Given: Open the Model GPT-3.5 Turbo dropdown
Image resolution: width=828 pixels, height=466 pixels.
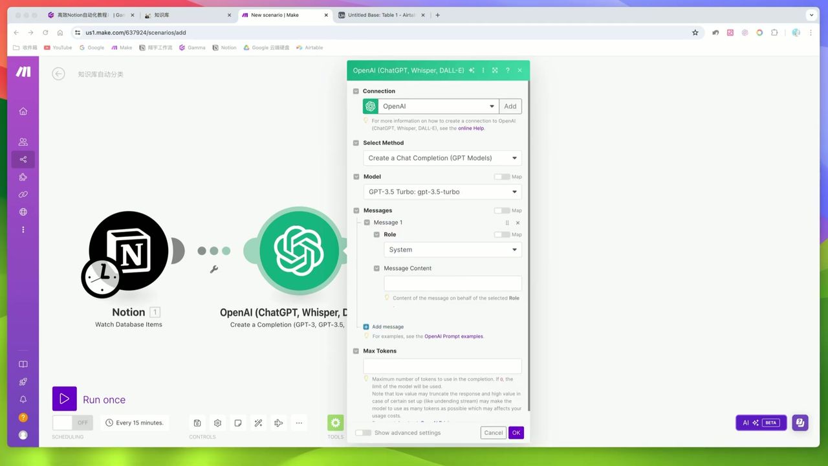Looking at the screenshot, I should 442,192.
